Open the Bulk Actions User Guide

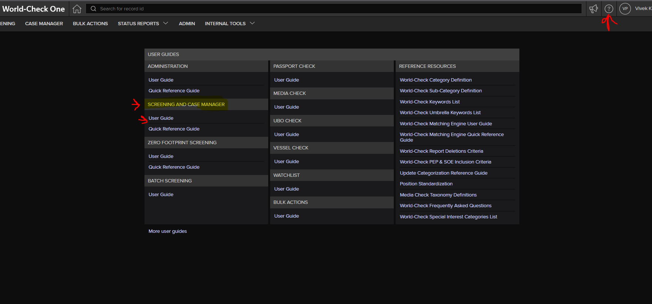coord(286,216)
